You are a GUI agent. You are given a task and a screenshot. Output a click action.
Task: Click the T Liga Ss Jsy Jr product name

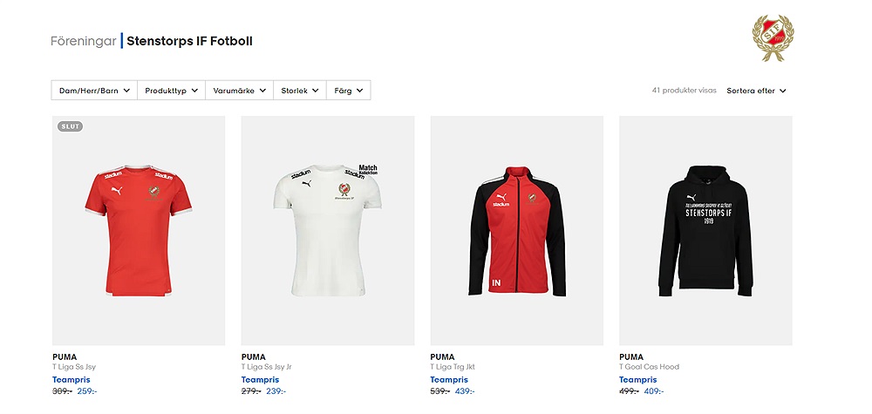click(266, 367)
